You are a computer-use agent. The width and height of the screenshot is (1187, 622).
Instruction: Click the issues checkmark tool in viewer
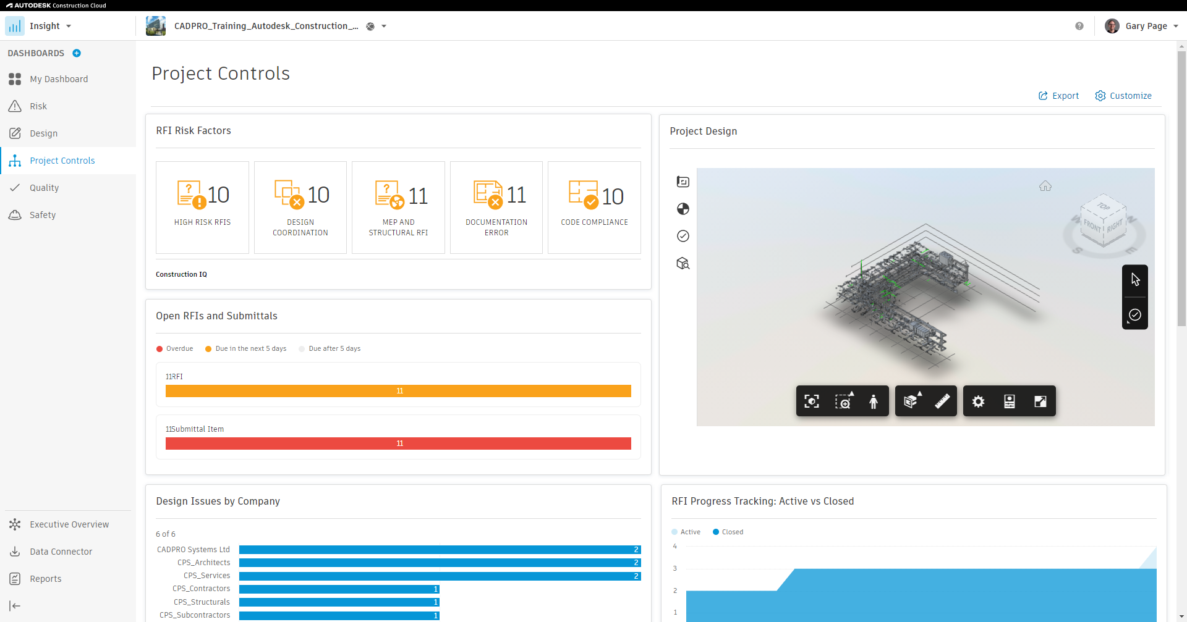(x=1135, y=315)
